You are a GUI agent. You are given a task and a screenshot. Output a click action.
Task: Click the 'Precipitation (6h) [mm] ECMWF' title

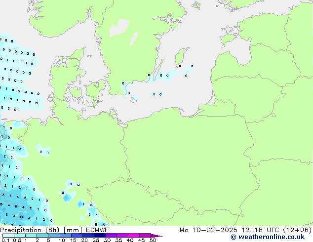(x=54, y=230)
